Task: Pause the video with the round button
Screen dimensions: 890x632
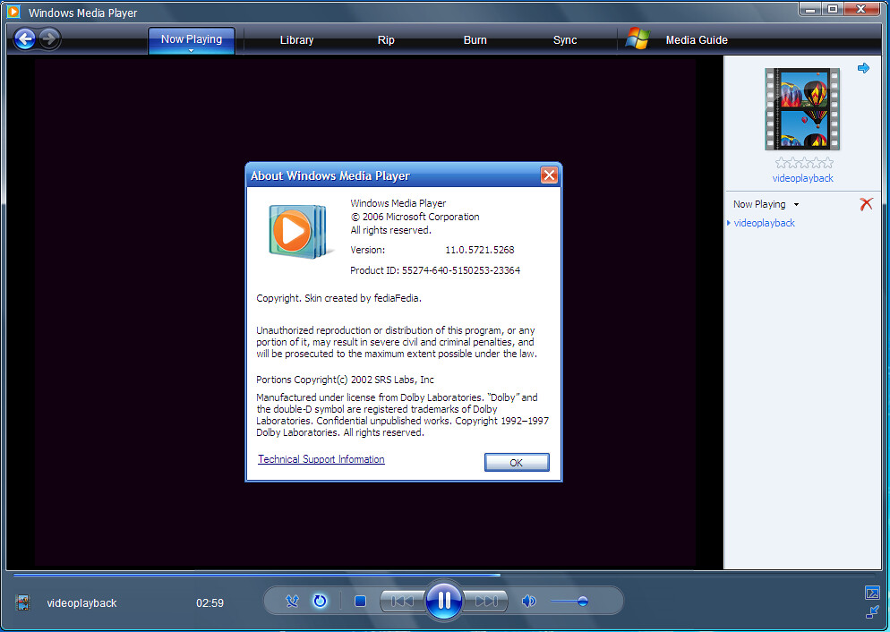Action: coord(444,601)
